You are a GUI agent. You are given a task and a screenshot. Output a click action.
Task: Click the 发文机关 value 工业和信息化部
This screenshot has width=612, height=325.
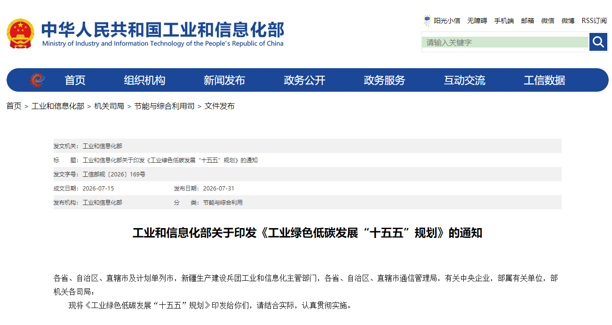click(103, 146)
